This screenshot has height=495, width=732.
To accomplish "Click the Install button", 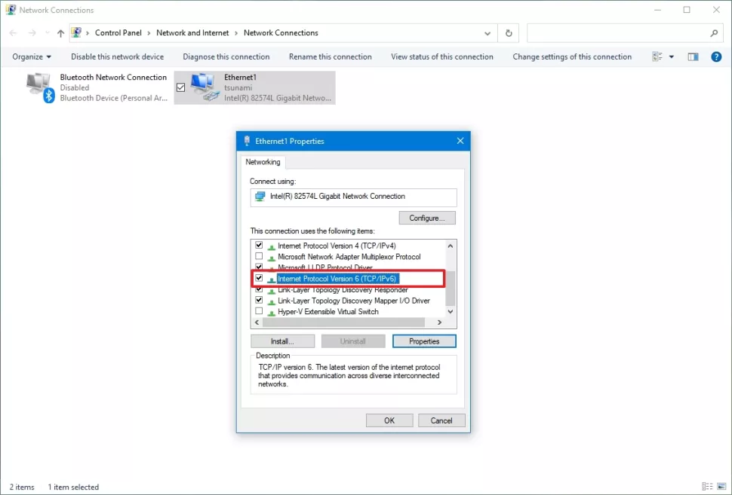I will pyautogui.click(x=282, y=341).
